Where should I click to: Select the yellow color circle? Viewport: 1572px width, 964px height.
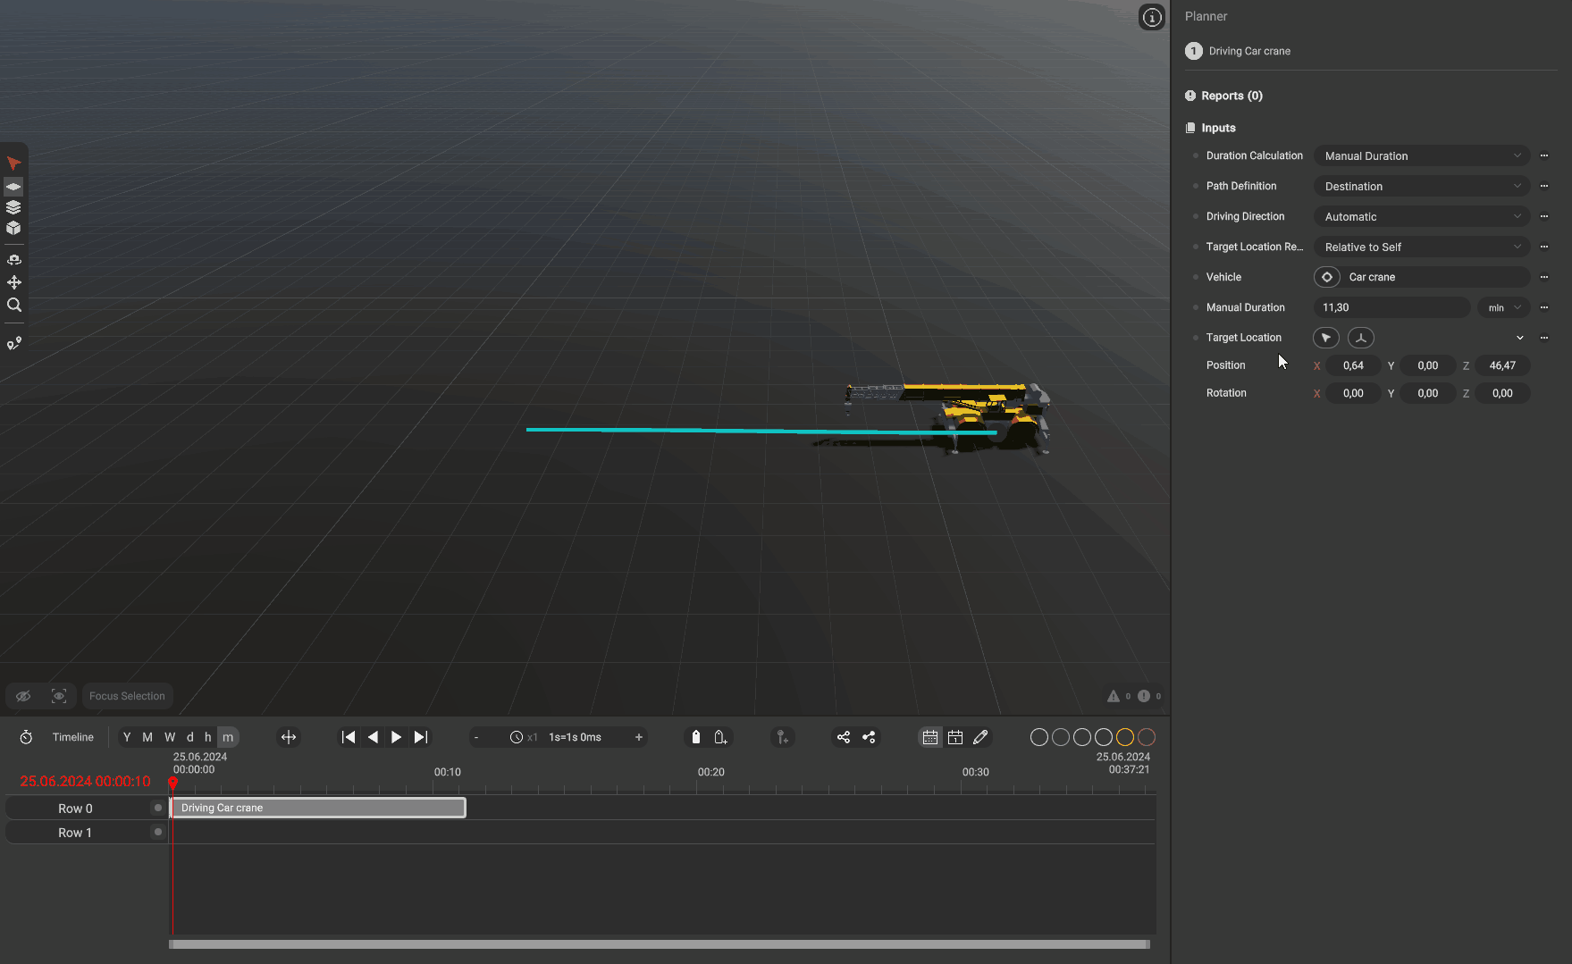point(1125,737)
